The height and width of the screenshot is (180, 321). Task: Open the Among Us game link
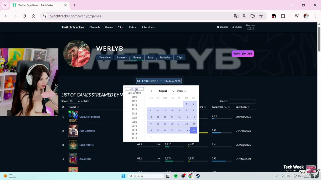(85, 159)
